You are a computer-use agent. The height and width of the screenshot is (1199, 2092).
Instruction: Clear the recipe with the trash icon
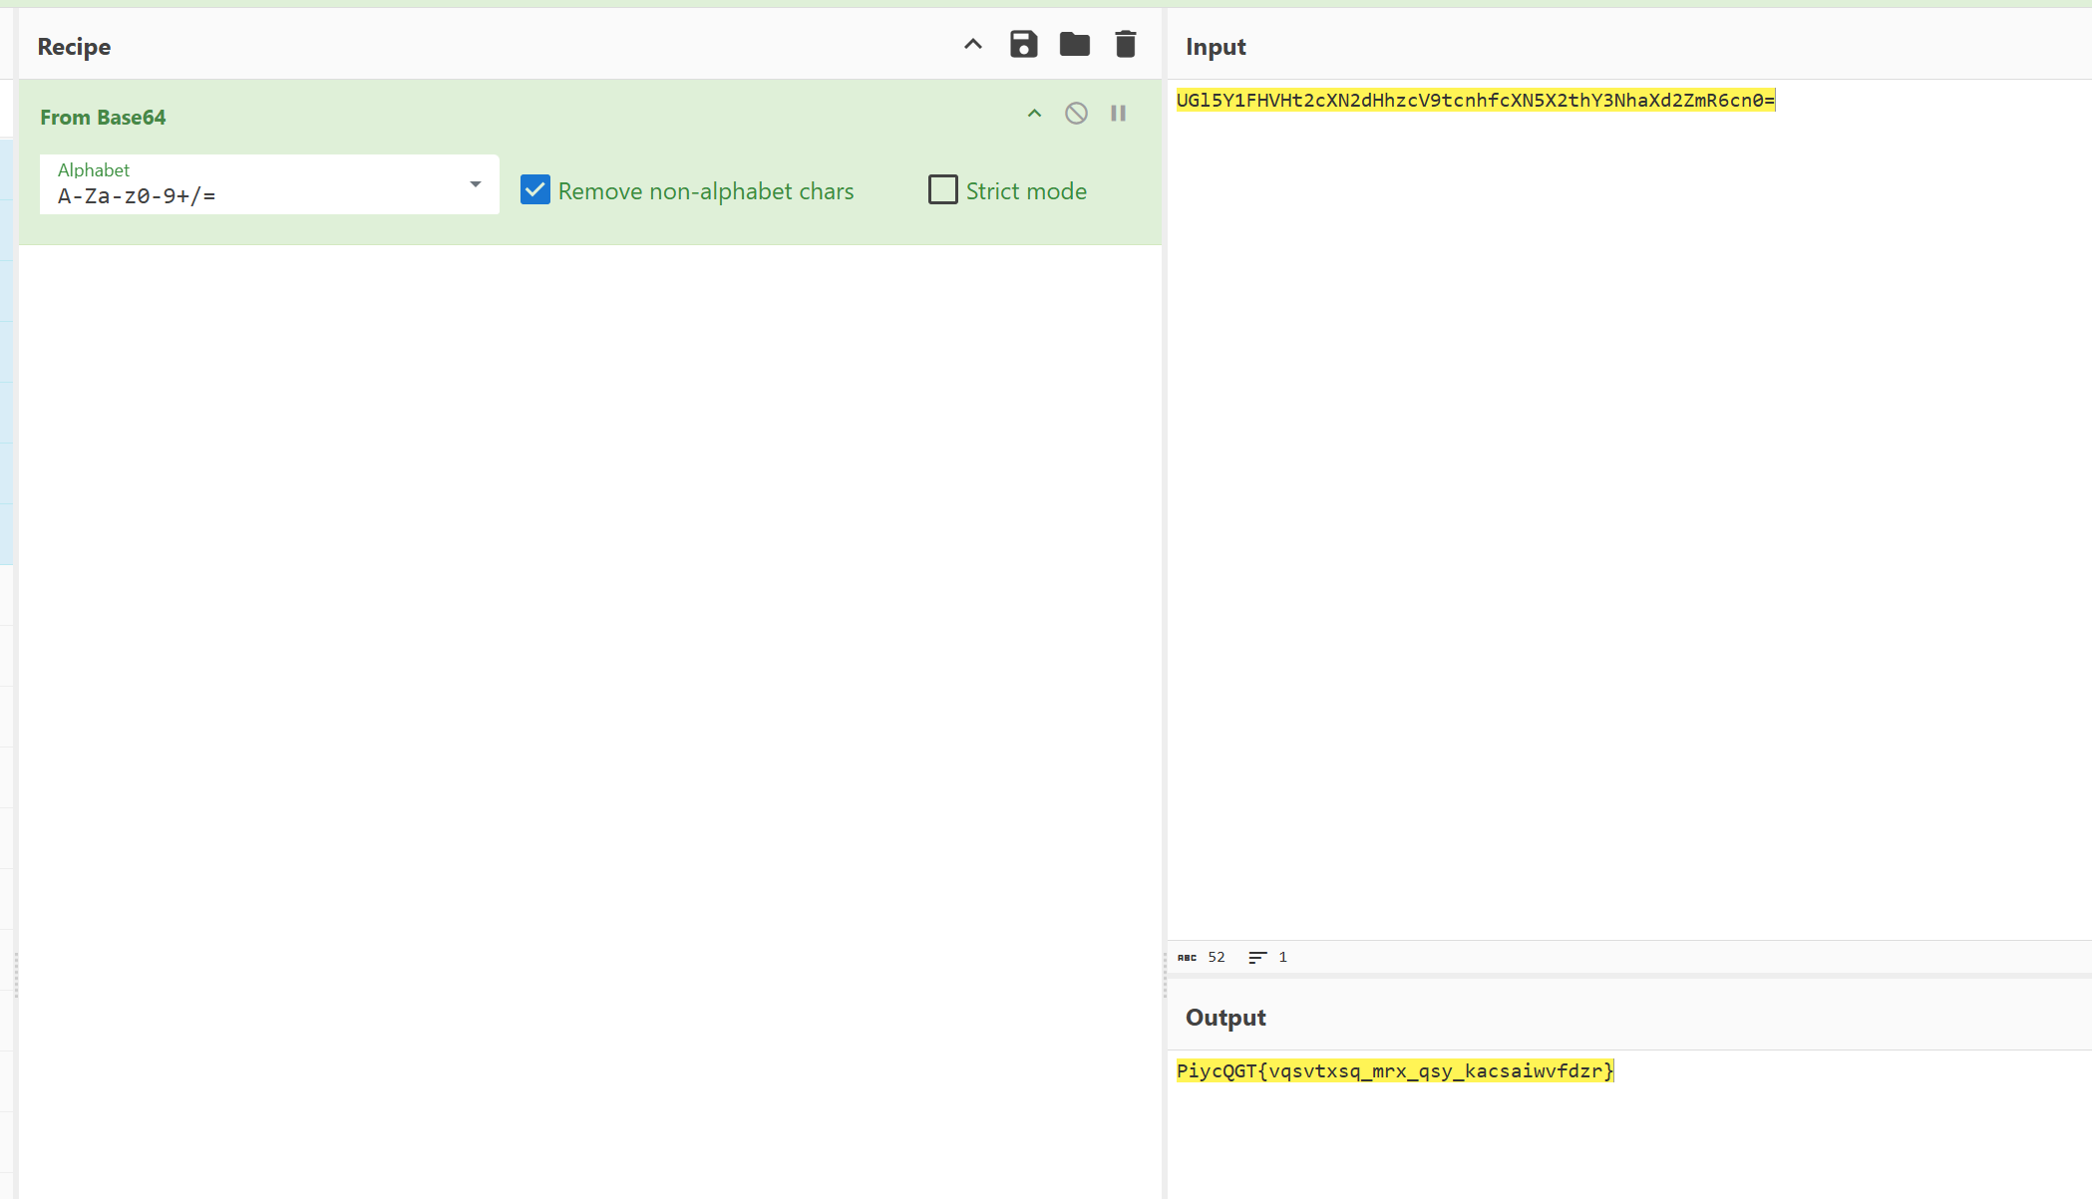(x=1125, y=44)
